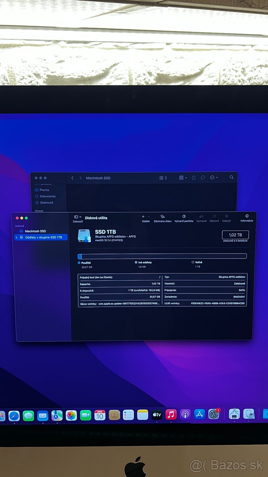Screen dimensions: 268x477
Task: Click the disk usage bar
Action: (162, 256)
